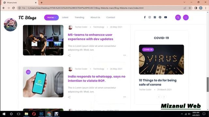The height and width of the screenshot is (117, 209).
Task: Go forward in browser
Action: (x=8, y=8)
